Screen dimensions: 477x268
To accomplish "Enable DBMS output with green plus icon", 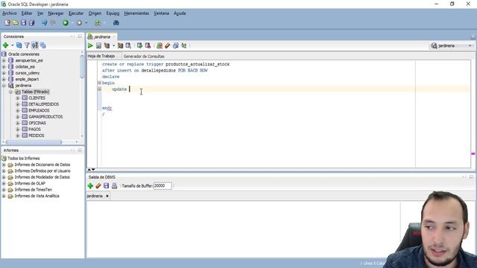I will point(90,185).
